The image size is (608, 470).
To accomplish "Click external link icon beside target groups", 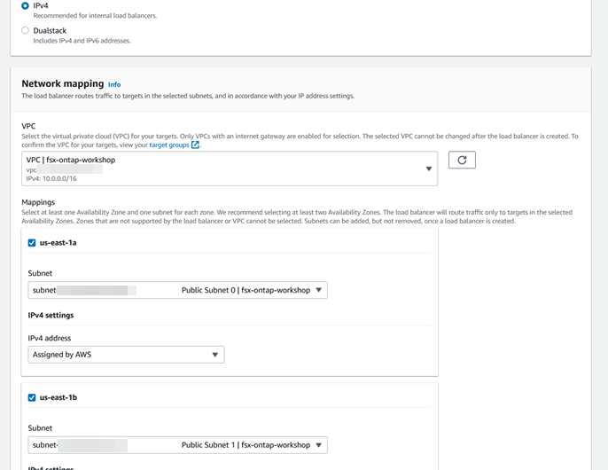I will (x=196, y=145).
